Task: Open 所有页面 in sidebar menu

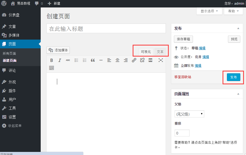Action: click(10, 53)
